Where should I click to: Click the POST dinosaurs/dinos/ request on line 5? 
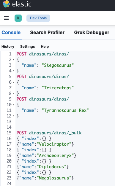tap(43, 77)
